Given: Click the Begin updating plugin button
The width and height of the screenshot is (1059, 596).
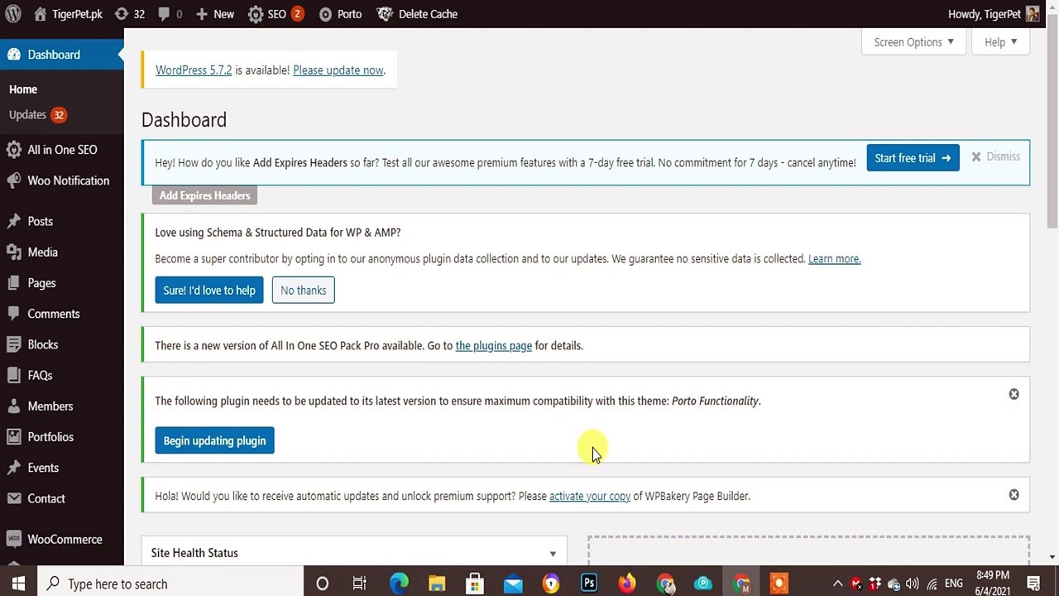Looking at the screenshot, I should 214,441.
